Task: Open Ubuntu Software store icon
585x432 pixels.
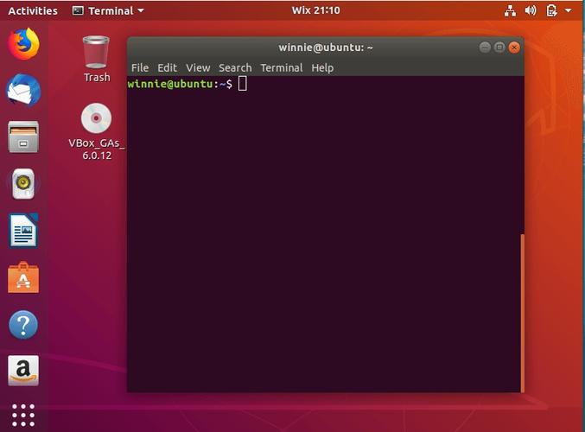Action: (23, 277)
